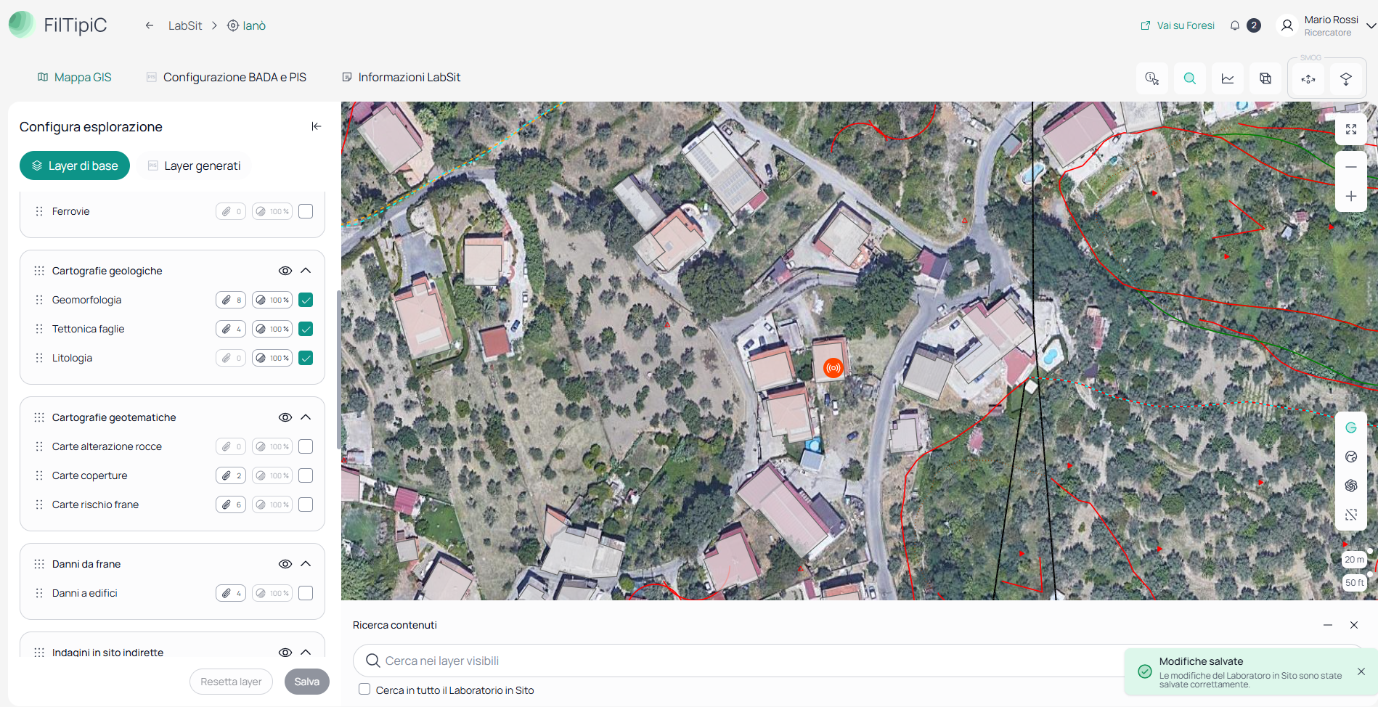The width and height of the screenshot is (1378, 707).
Task: Open attachments for Geomorfologia layer
Action: click(231, 300)
